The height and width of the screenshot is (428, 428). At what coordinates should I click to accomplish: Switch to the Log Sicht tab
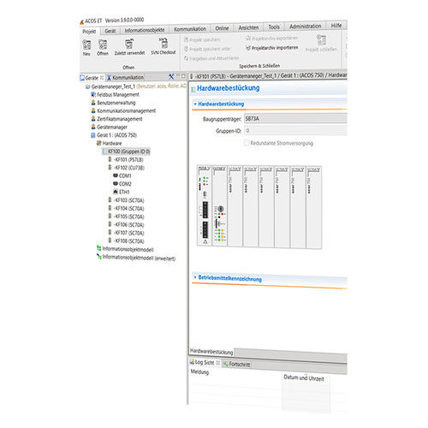point(205,363)
